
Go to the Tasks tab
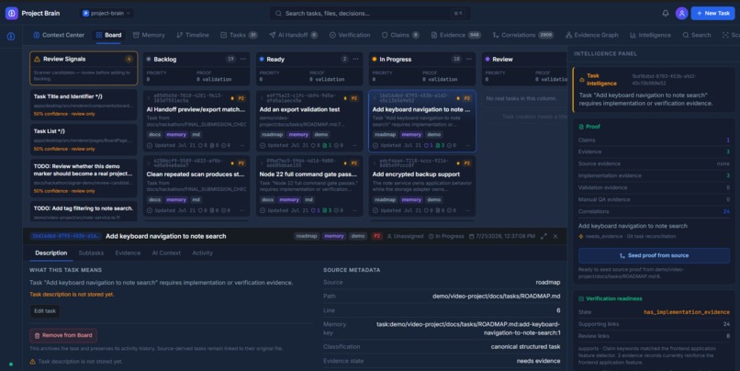(239, 35)
